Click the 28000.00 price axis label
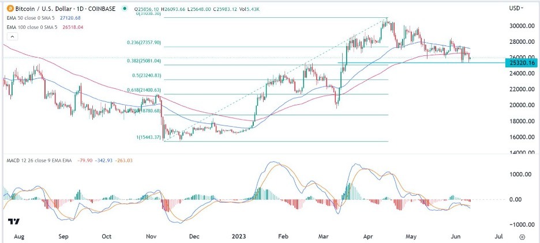This screenshot has width=540, height=243. pyautogui.click(x=522, y=42)
